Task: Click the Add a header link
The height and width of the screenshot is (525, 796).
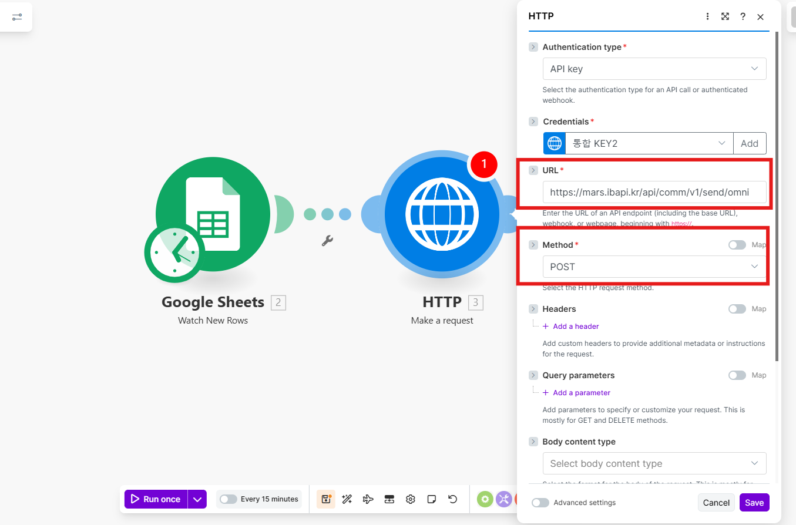Action: [575, 326]
